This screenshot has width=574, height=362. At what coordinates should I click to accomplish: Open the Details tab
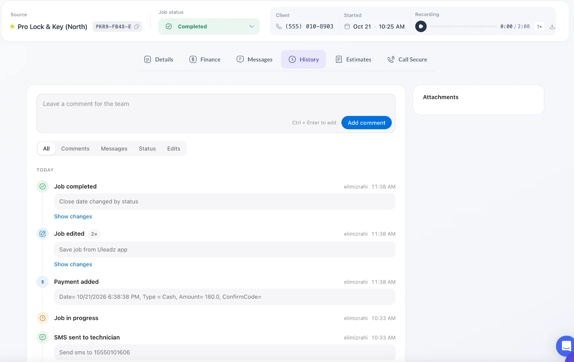point(158,59)
